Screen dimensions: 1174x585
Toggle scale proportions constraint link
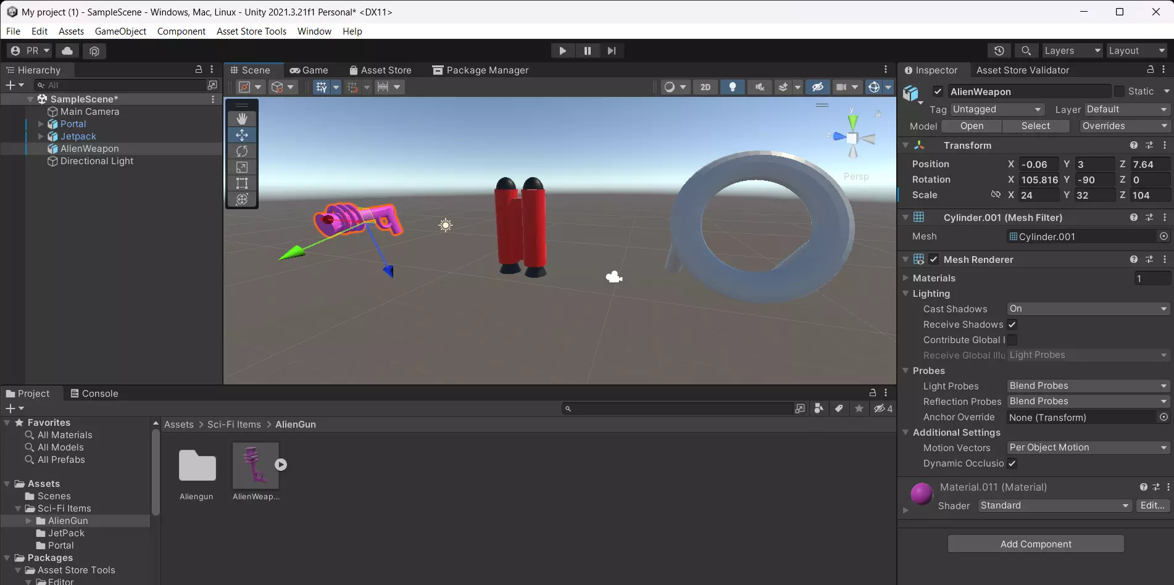(x=995, y=194)
